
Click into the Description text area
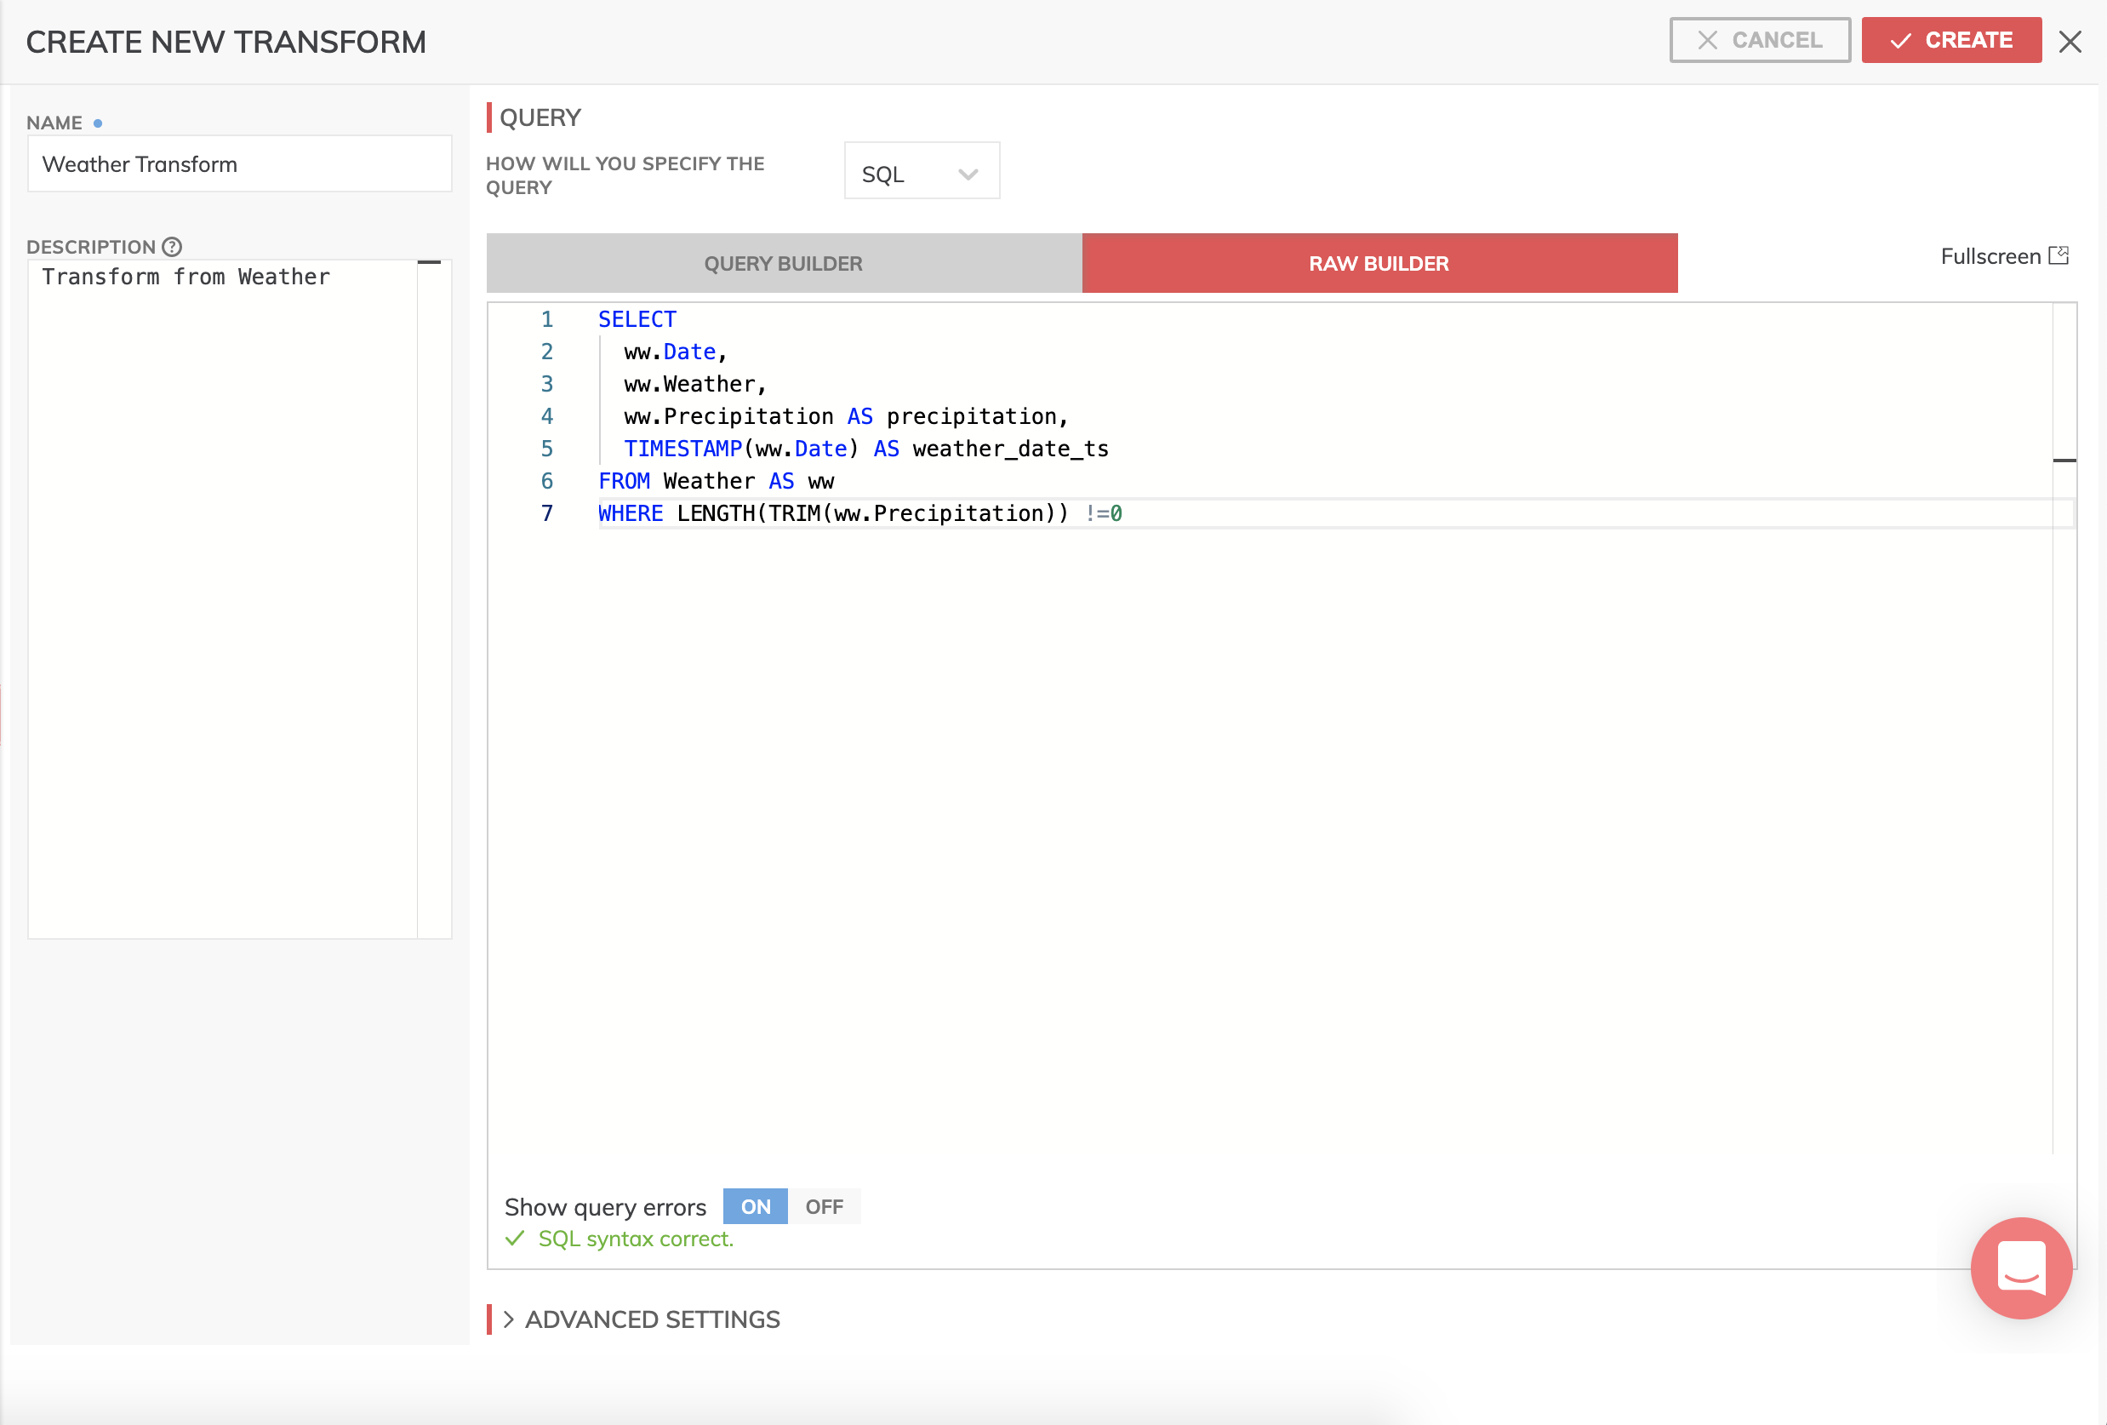pyautogui.click(x=222, y=598)
